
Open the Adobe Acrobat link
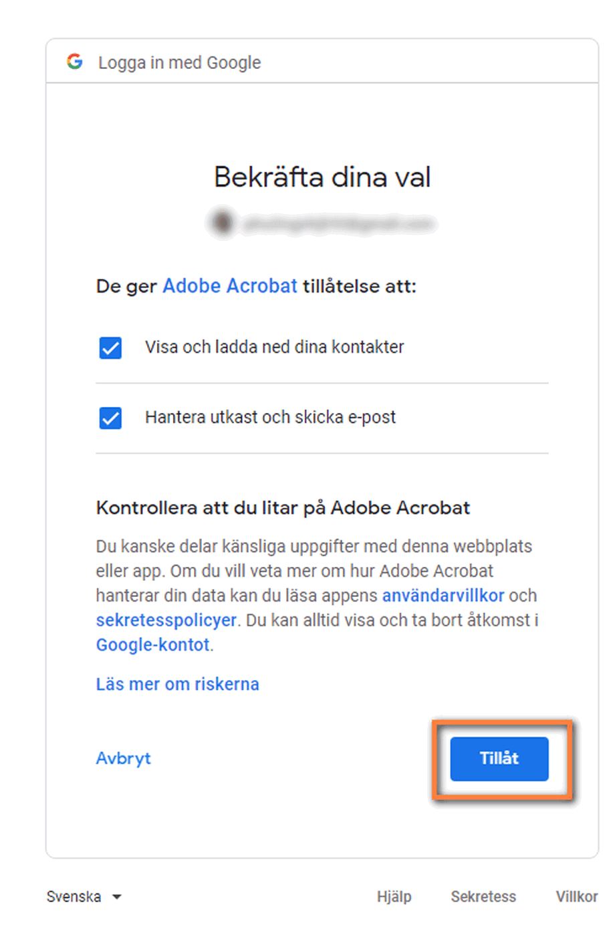pyautogui.click(x=229, y=286)
